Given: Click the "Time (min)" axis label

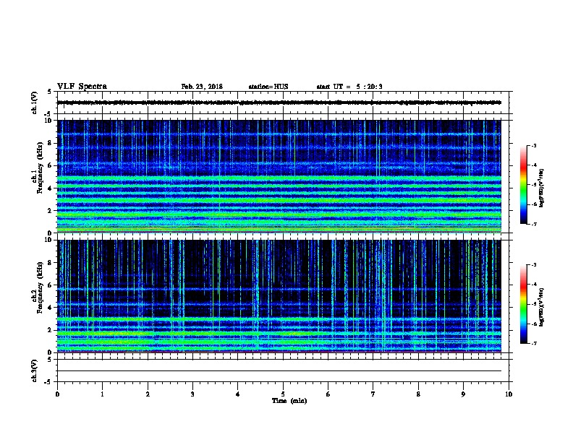Looking at the screenshot, I should [289, 401].
